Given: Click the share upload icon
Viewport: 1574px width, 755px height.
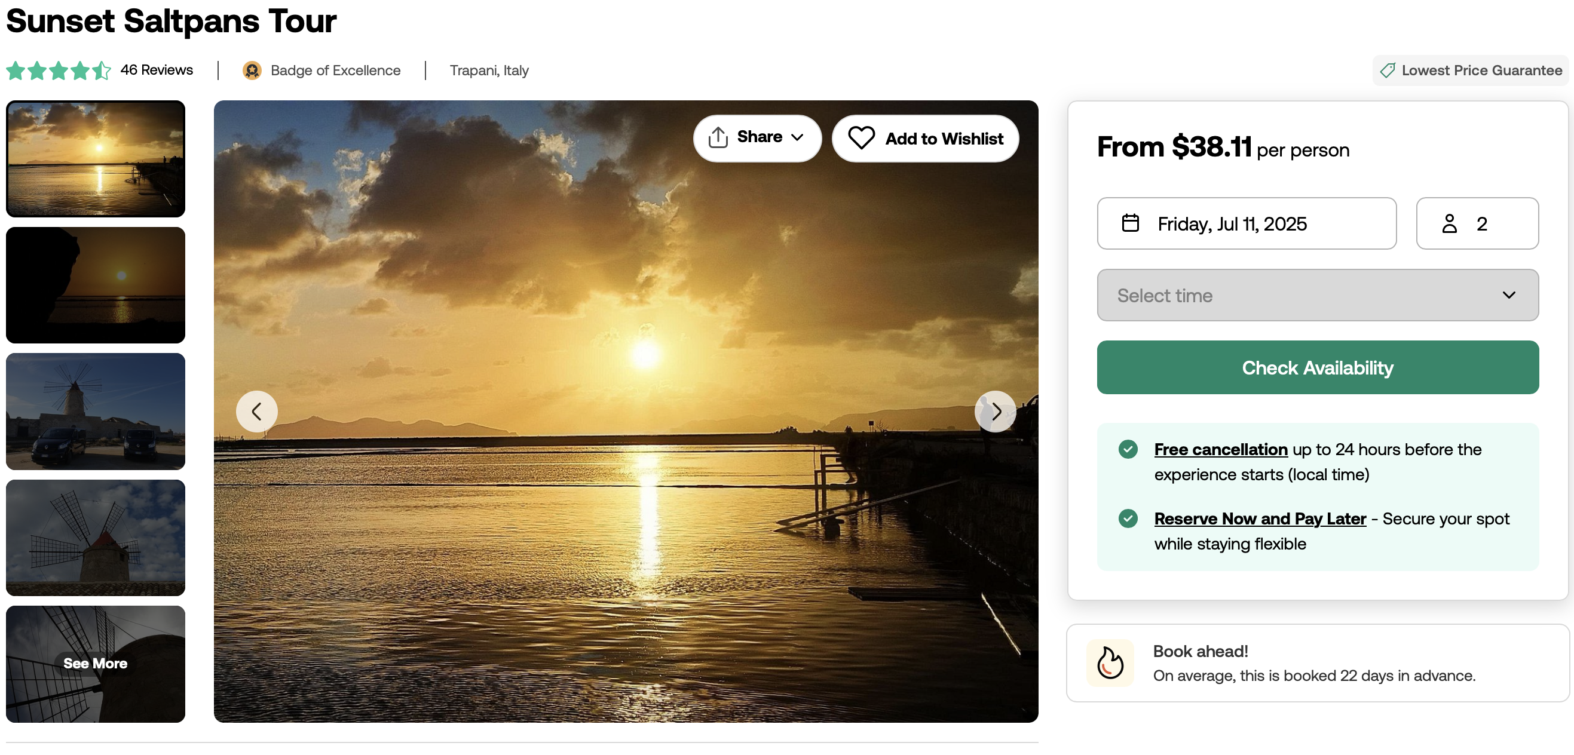Looking at the screenshot, I should pyautogui.click(x=718, y=138).
